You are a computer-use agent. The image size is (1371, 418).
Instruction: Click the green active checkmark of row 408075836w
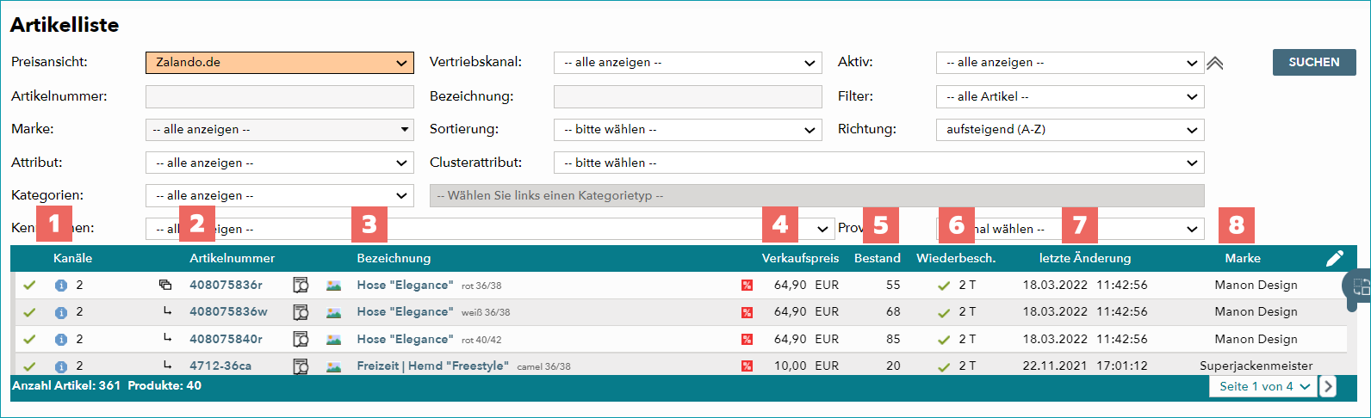click(29, 312)
